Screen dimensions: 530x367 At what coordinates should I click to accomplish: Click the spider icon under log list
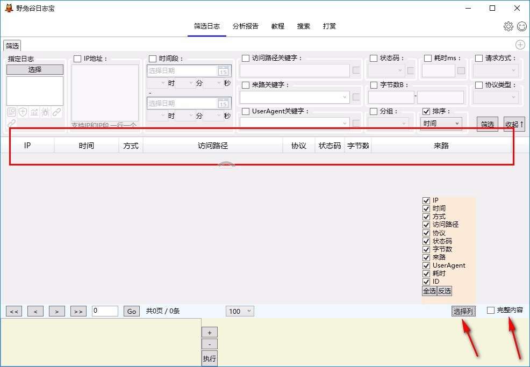pyautogui.click(x=45, y=112)
